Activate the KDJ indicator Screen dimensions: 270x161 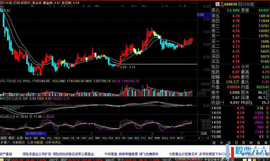click(137, 138)
